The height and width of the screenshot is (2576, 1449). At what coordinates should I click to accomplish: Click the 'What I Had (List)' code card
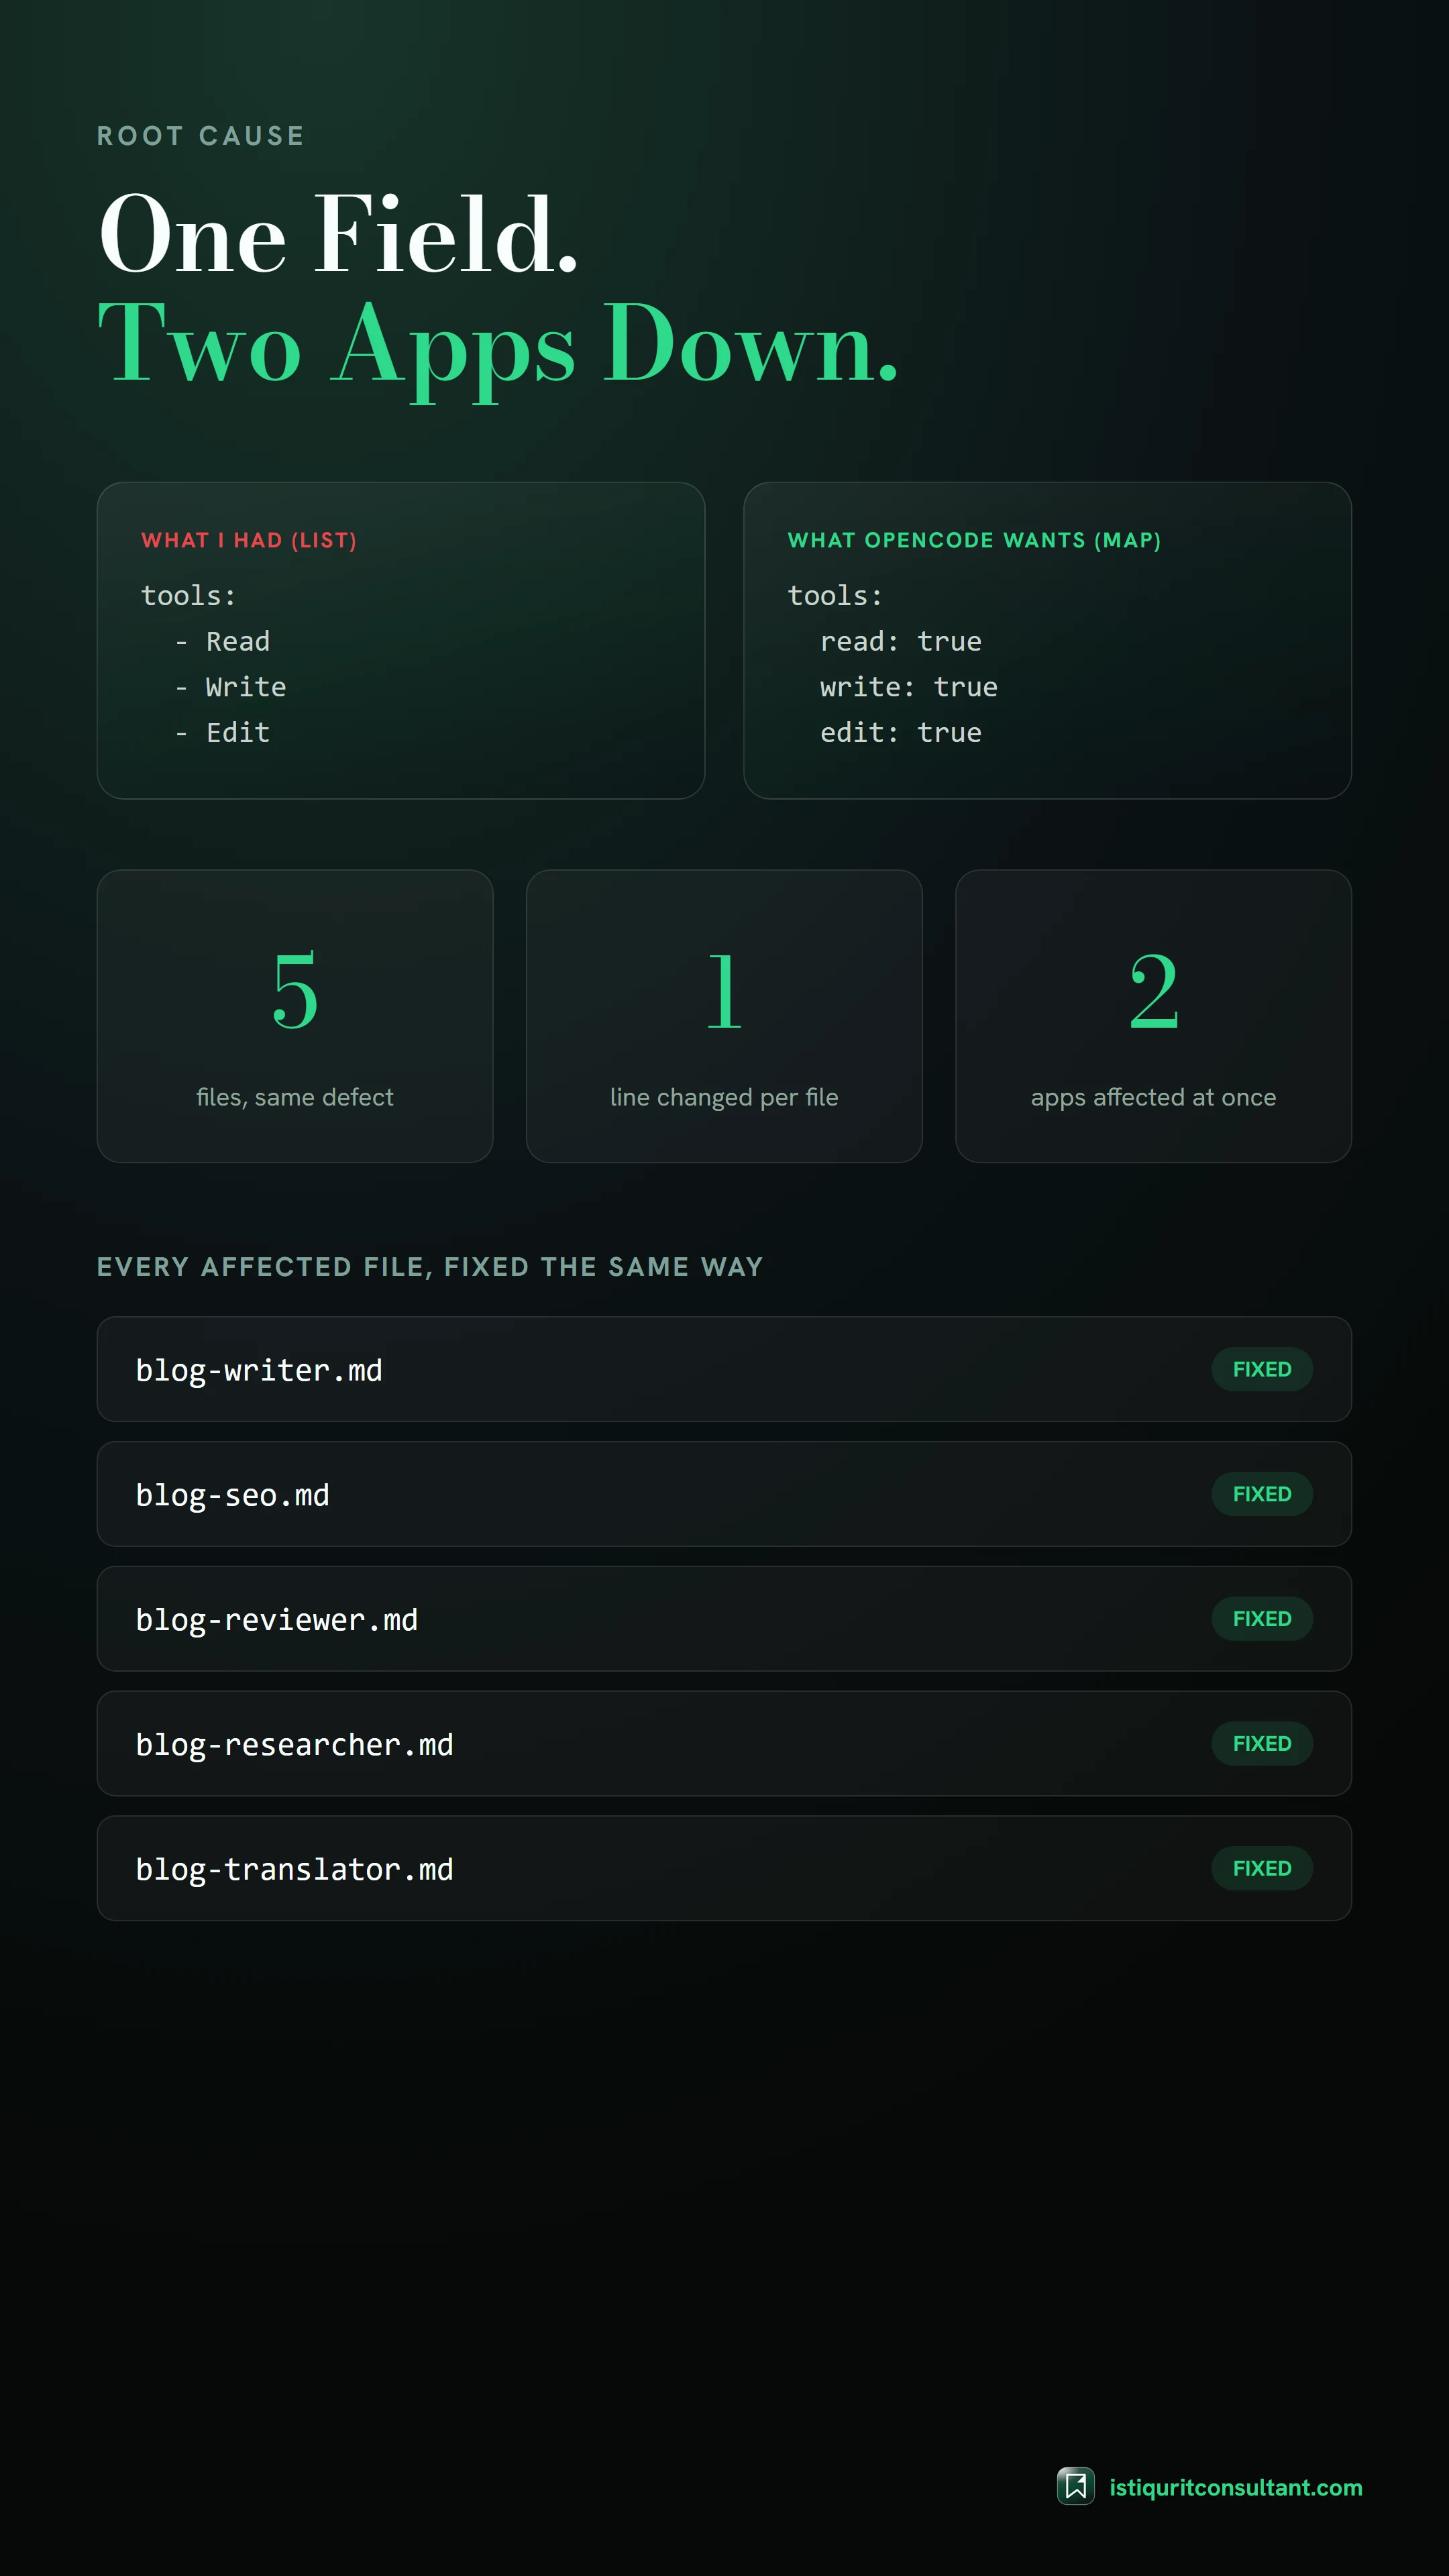(x=401, y=640)
